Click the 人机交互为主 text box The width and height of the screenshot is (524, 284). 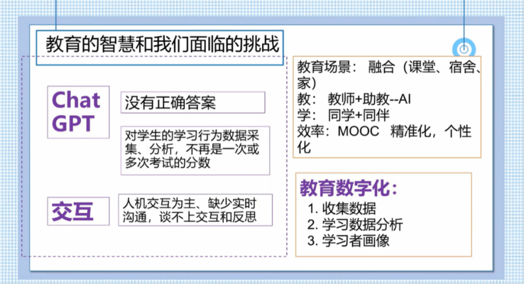click(x=195, y=210)
